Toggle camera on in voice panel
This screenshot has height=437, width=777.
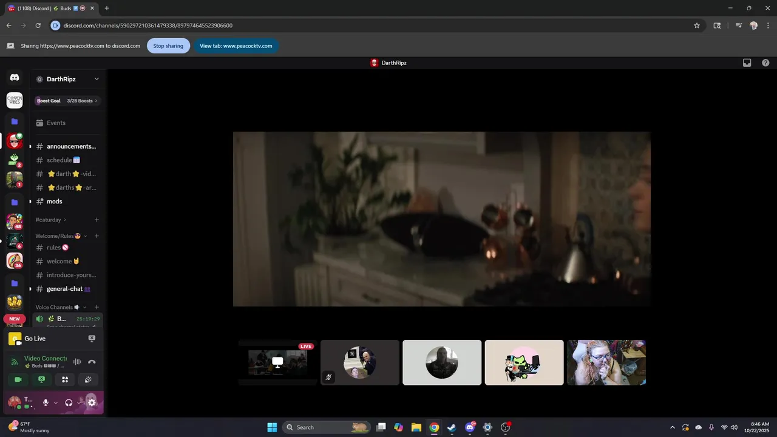(x=18, y=379)
